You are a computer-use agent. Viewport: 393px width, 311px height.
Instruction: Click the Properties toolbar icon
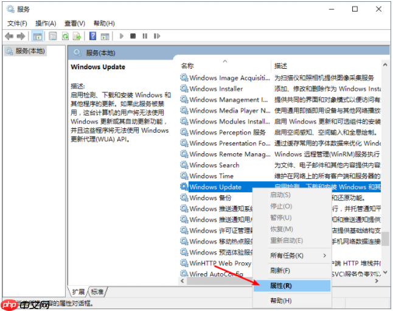(53, 36)
